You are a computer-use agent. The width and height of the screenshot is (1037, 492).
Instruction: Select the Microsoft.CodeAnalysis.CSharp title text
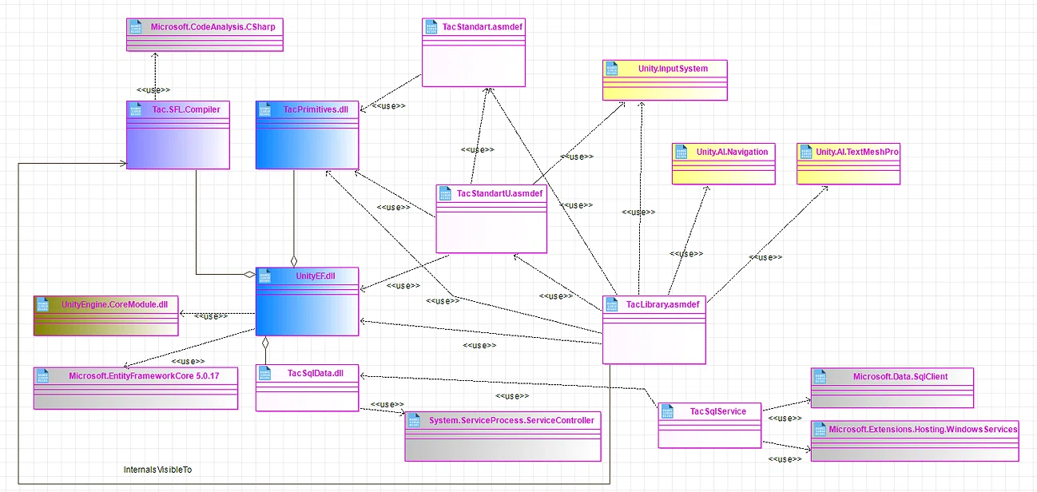pyautogui.click(x=213, y=27)
